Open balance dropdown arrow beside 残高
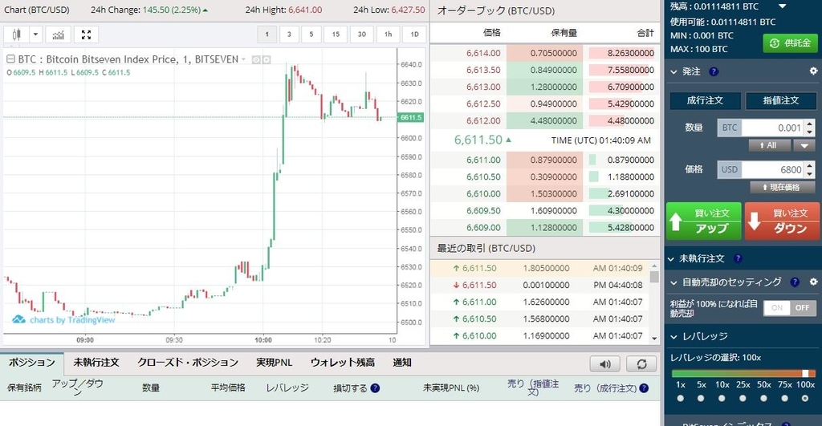 782,6
